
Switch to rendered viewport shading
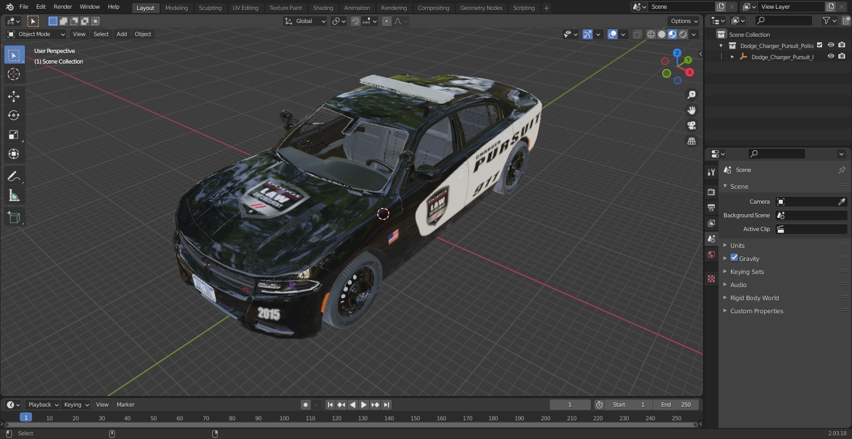click(683, 34)
